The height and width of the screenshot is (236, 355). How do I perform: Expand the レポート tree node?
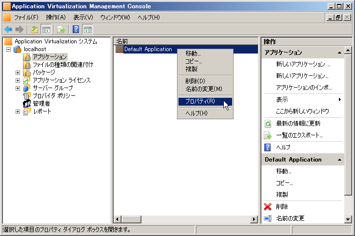pyautogui.click(x=18, y=111)
